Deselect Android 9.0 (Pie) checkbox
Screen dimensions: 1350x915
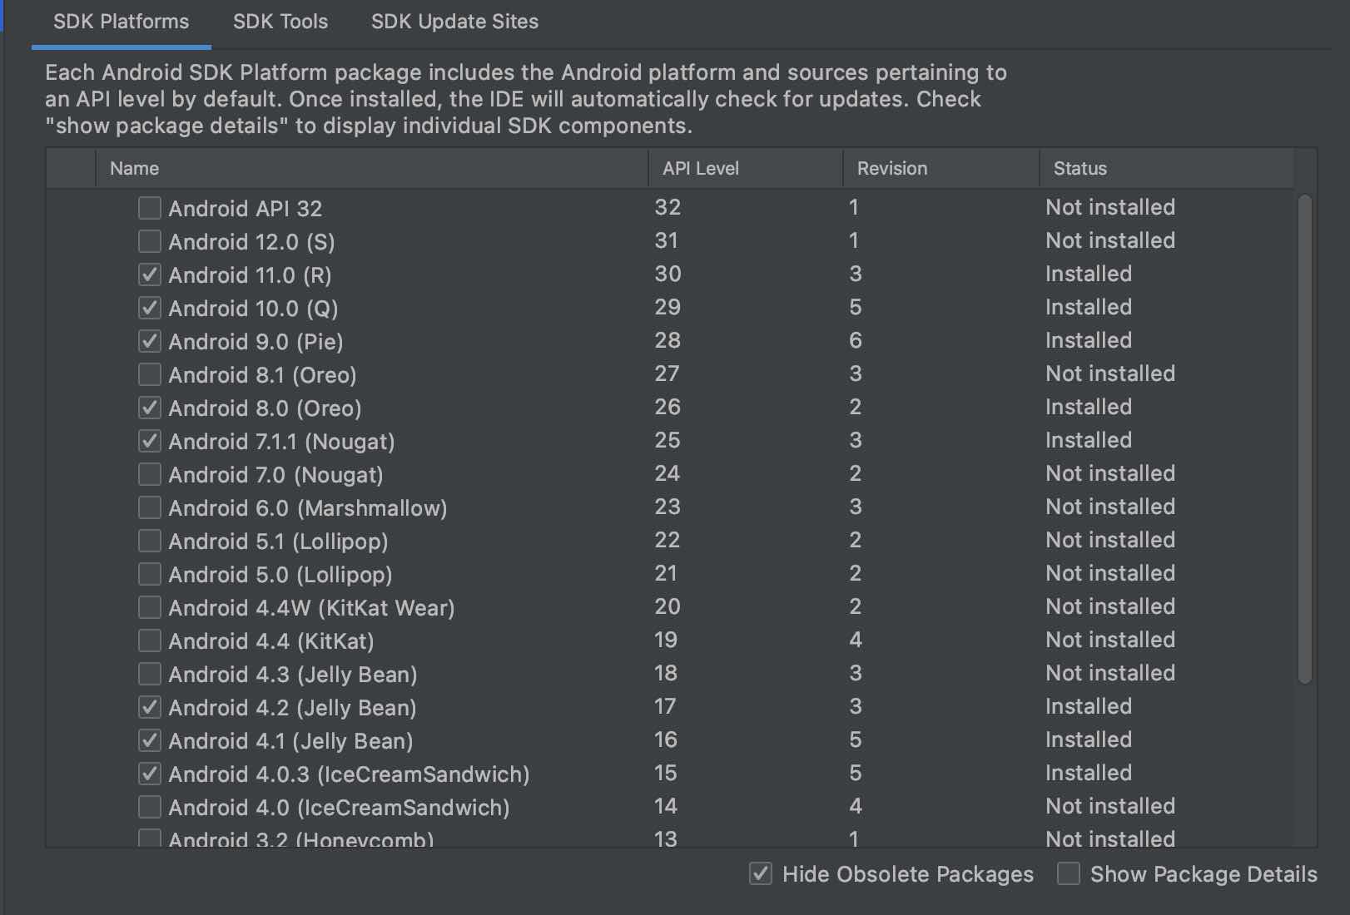150,341
